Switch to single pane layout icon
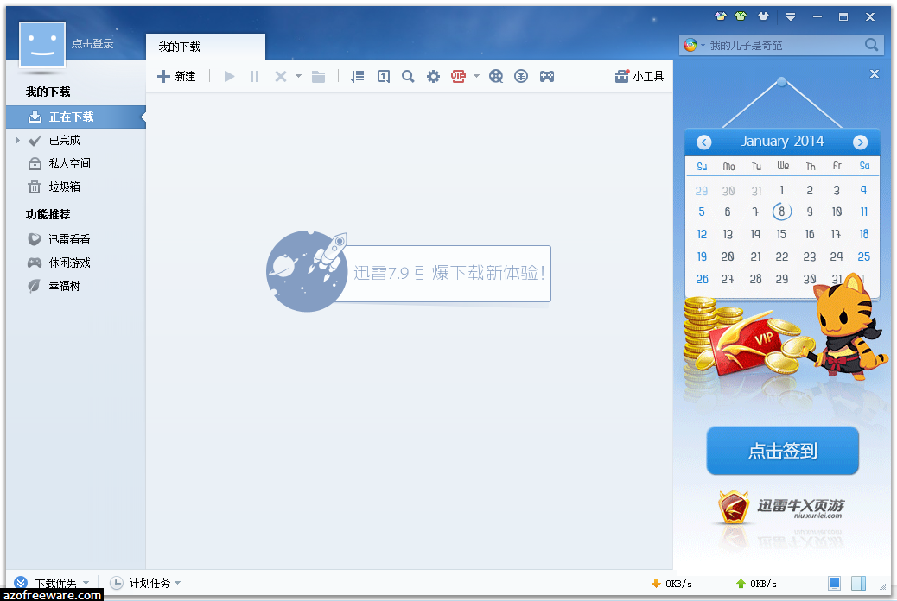Viewport: 897px width, 601px height. point(834,583)
